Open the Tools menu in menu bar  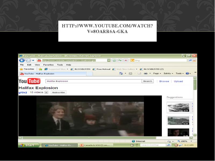coord(60,65)
